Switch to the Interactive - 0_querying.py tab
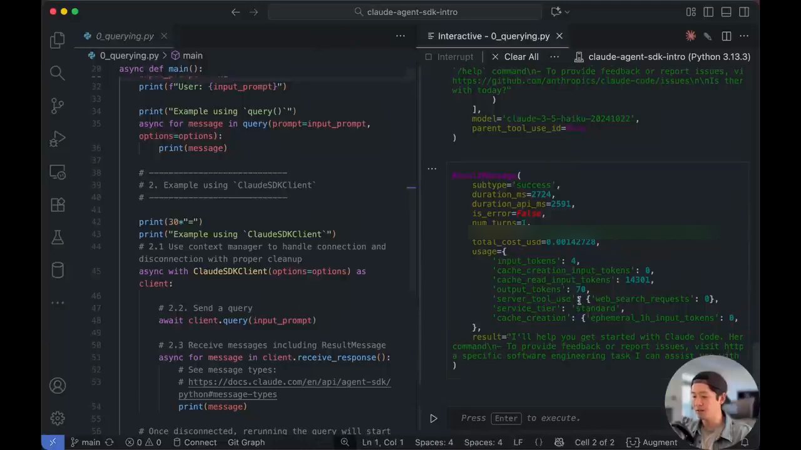This screenshot has height=450, width=801. pyautogui.click(x=494, y=36)
